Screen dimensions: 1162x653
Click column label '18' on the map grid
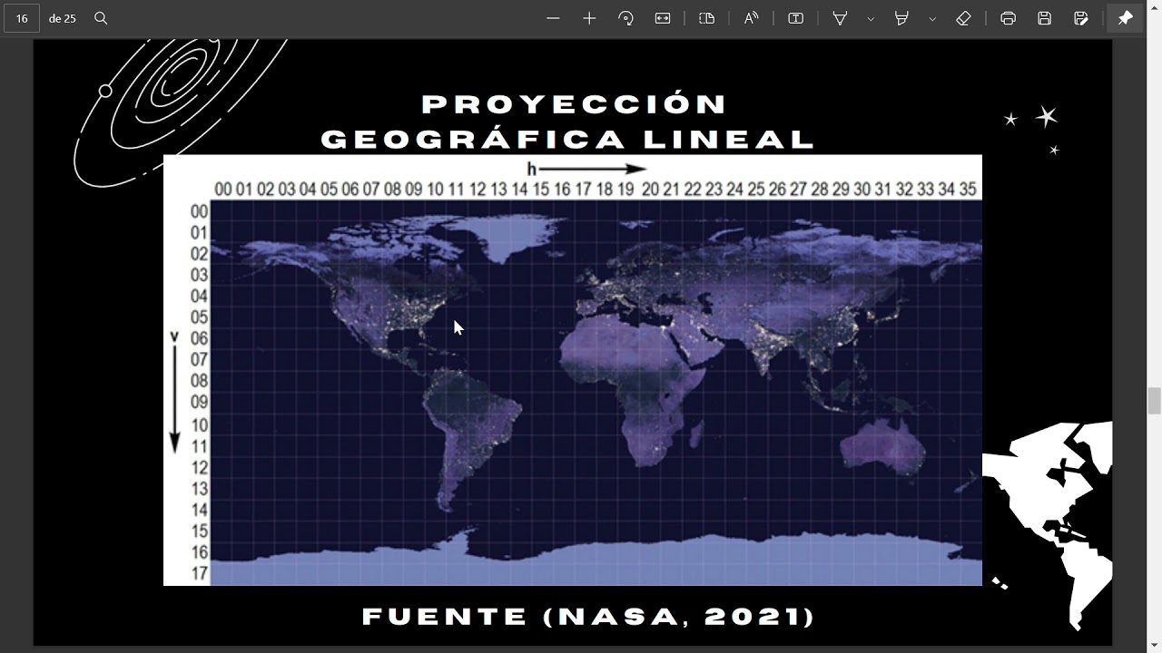click(604, 189)
